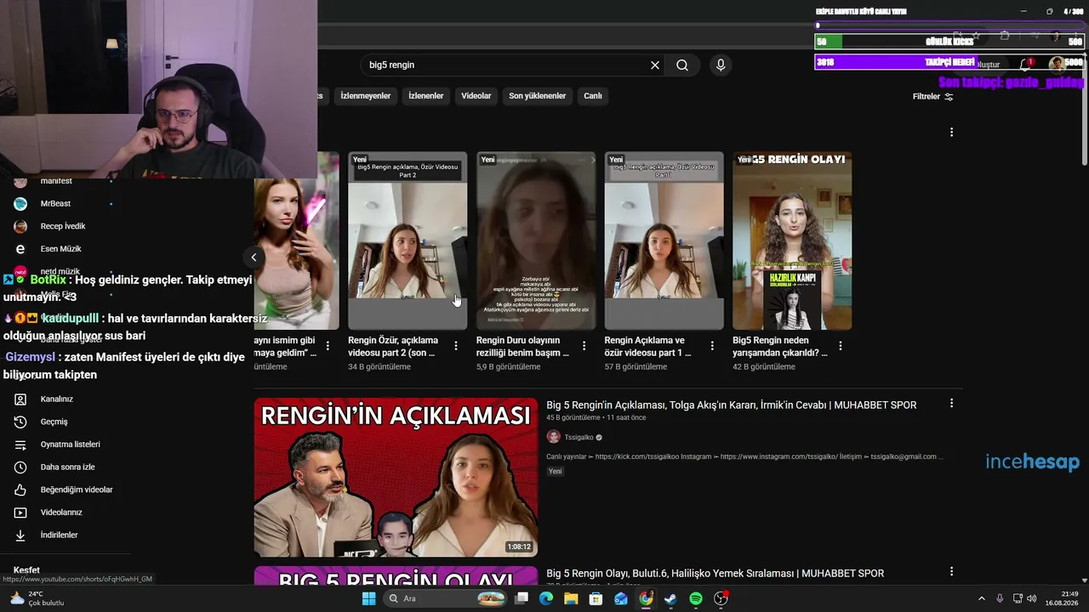Viewport: 1089px width, 612px height.
Task: Go to previous Shorts in the shelf
Action: pos(254,257)
